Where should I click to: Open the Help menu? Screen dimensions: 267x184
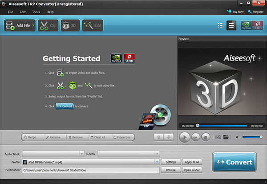click(50, 12)
